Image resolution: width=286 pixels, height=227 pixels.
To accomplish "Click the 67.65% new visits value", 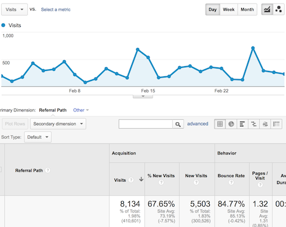I will click(161, 204).
